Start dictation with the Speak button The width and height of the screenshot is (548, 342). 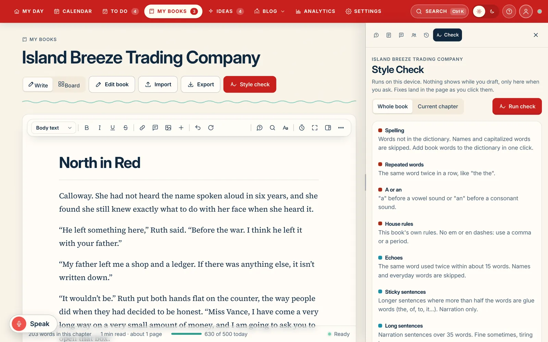pos(33,324)
